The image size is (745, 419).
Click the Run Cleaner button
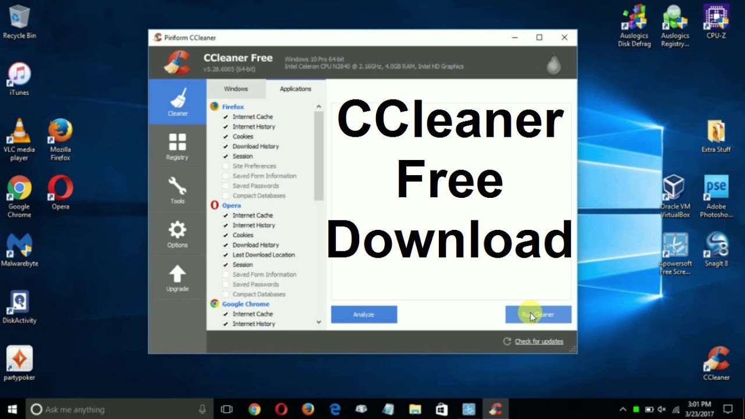(x=538, y=315)
